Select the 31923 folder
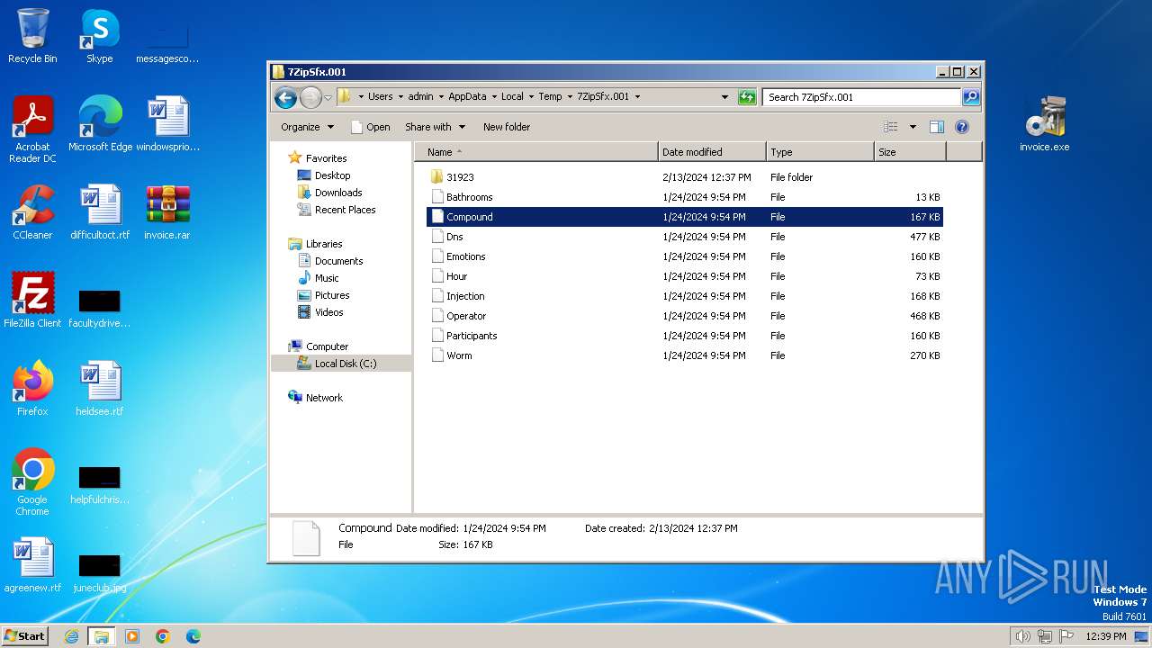Image resolution: width=1152 pixels, height=648 pixels. pos(684,177)
